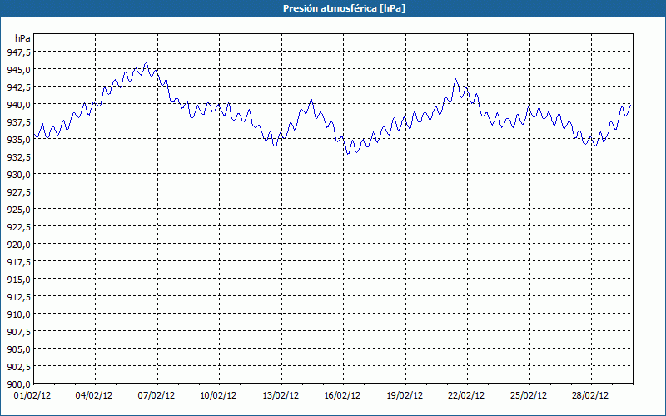The height and width of the screenshot is (416, 666).
Task: Click the 10/02/12 date label
Action: point(218,395)
